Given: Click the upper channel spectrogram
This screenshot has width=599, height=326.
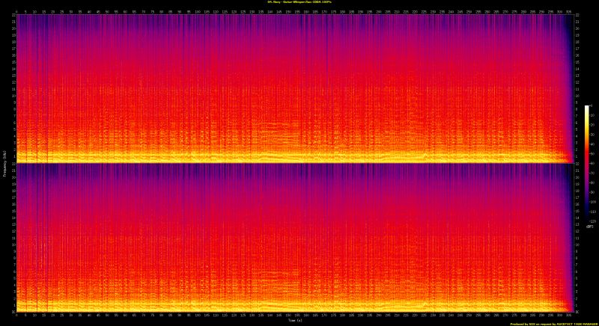Looking at the screenshot, I should pos(292,82).
